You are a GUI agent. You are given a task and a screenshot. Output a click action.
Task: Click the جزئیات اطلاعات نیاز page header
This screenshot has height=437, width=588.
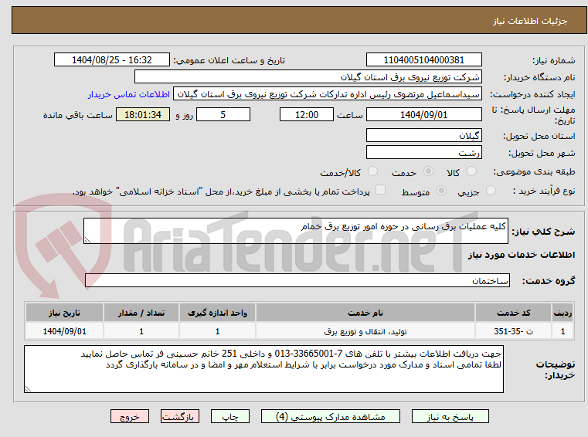(530, 21)
